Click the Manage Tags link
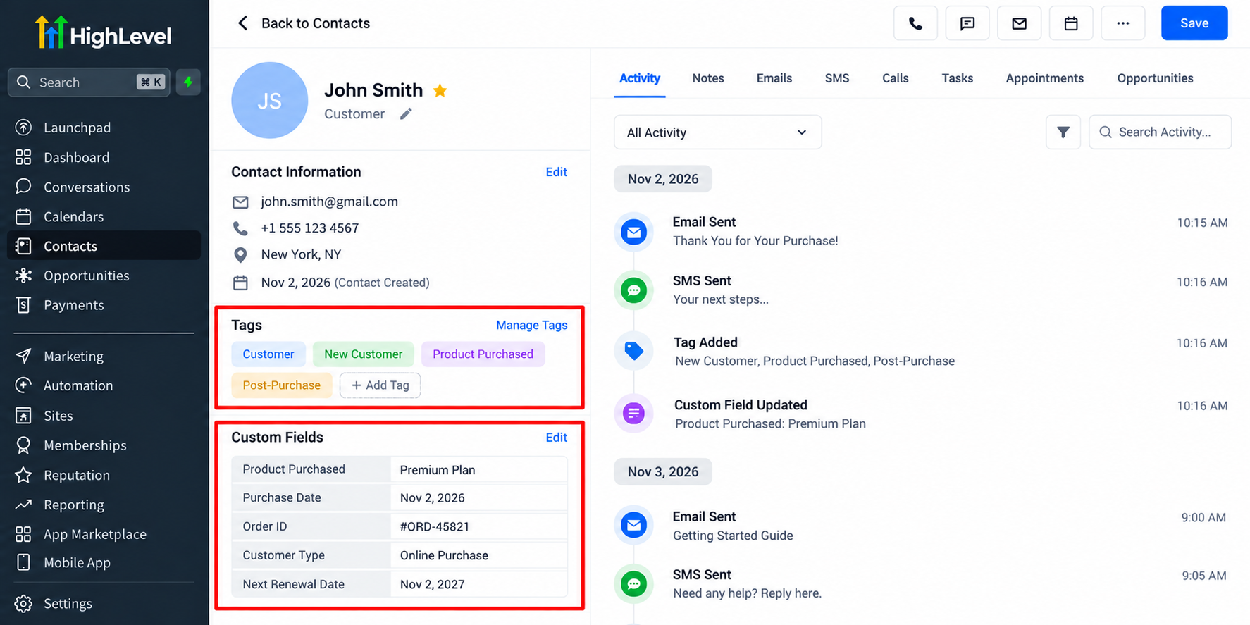The width and height of the screenshot is (1250, 625). (531, 325)
